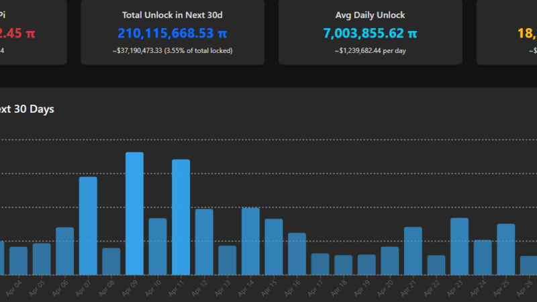The image size is (537, 302).
Task: Click the Apr 25 bar in chart
Action: (505, 249)
